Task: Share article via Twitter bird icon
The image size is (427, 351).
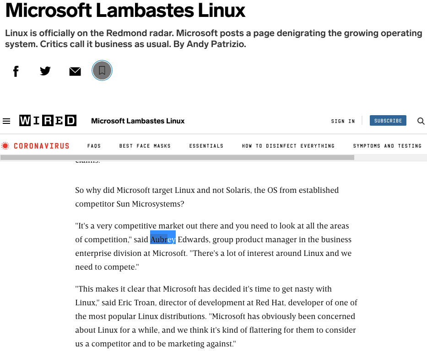Action: (x=45, y=71)
